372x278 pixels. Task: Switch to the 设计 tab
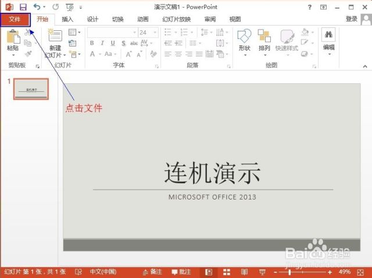click(92, 19)
